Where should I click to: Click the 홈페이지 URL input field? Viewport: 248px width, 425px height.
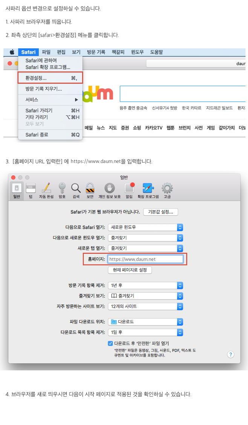(x=145, y=259)
